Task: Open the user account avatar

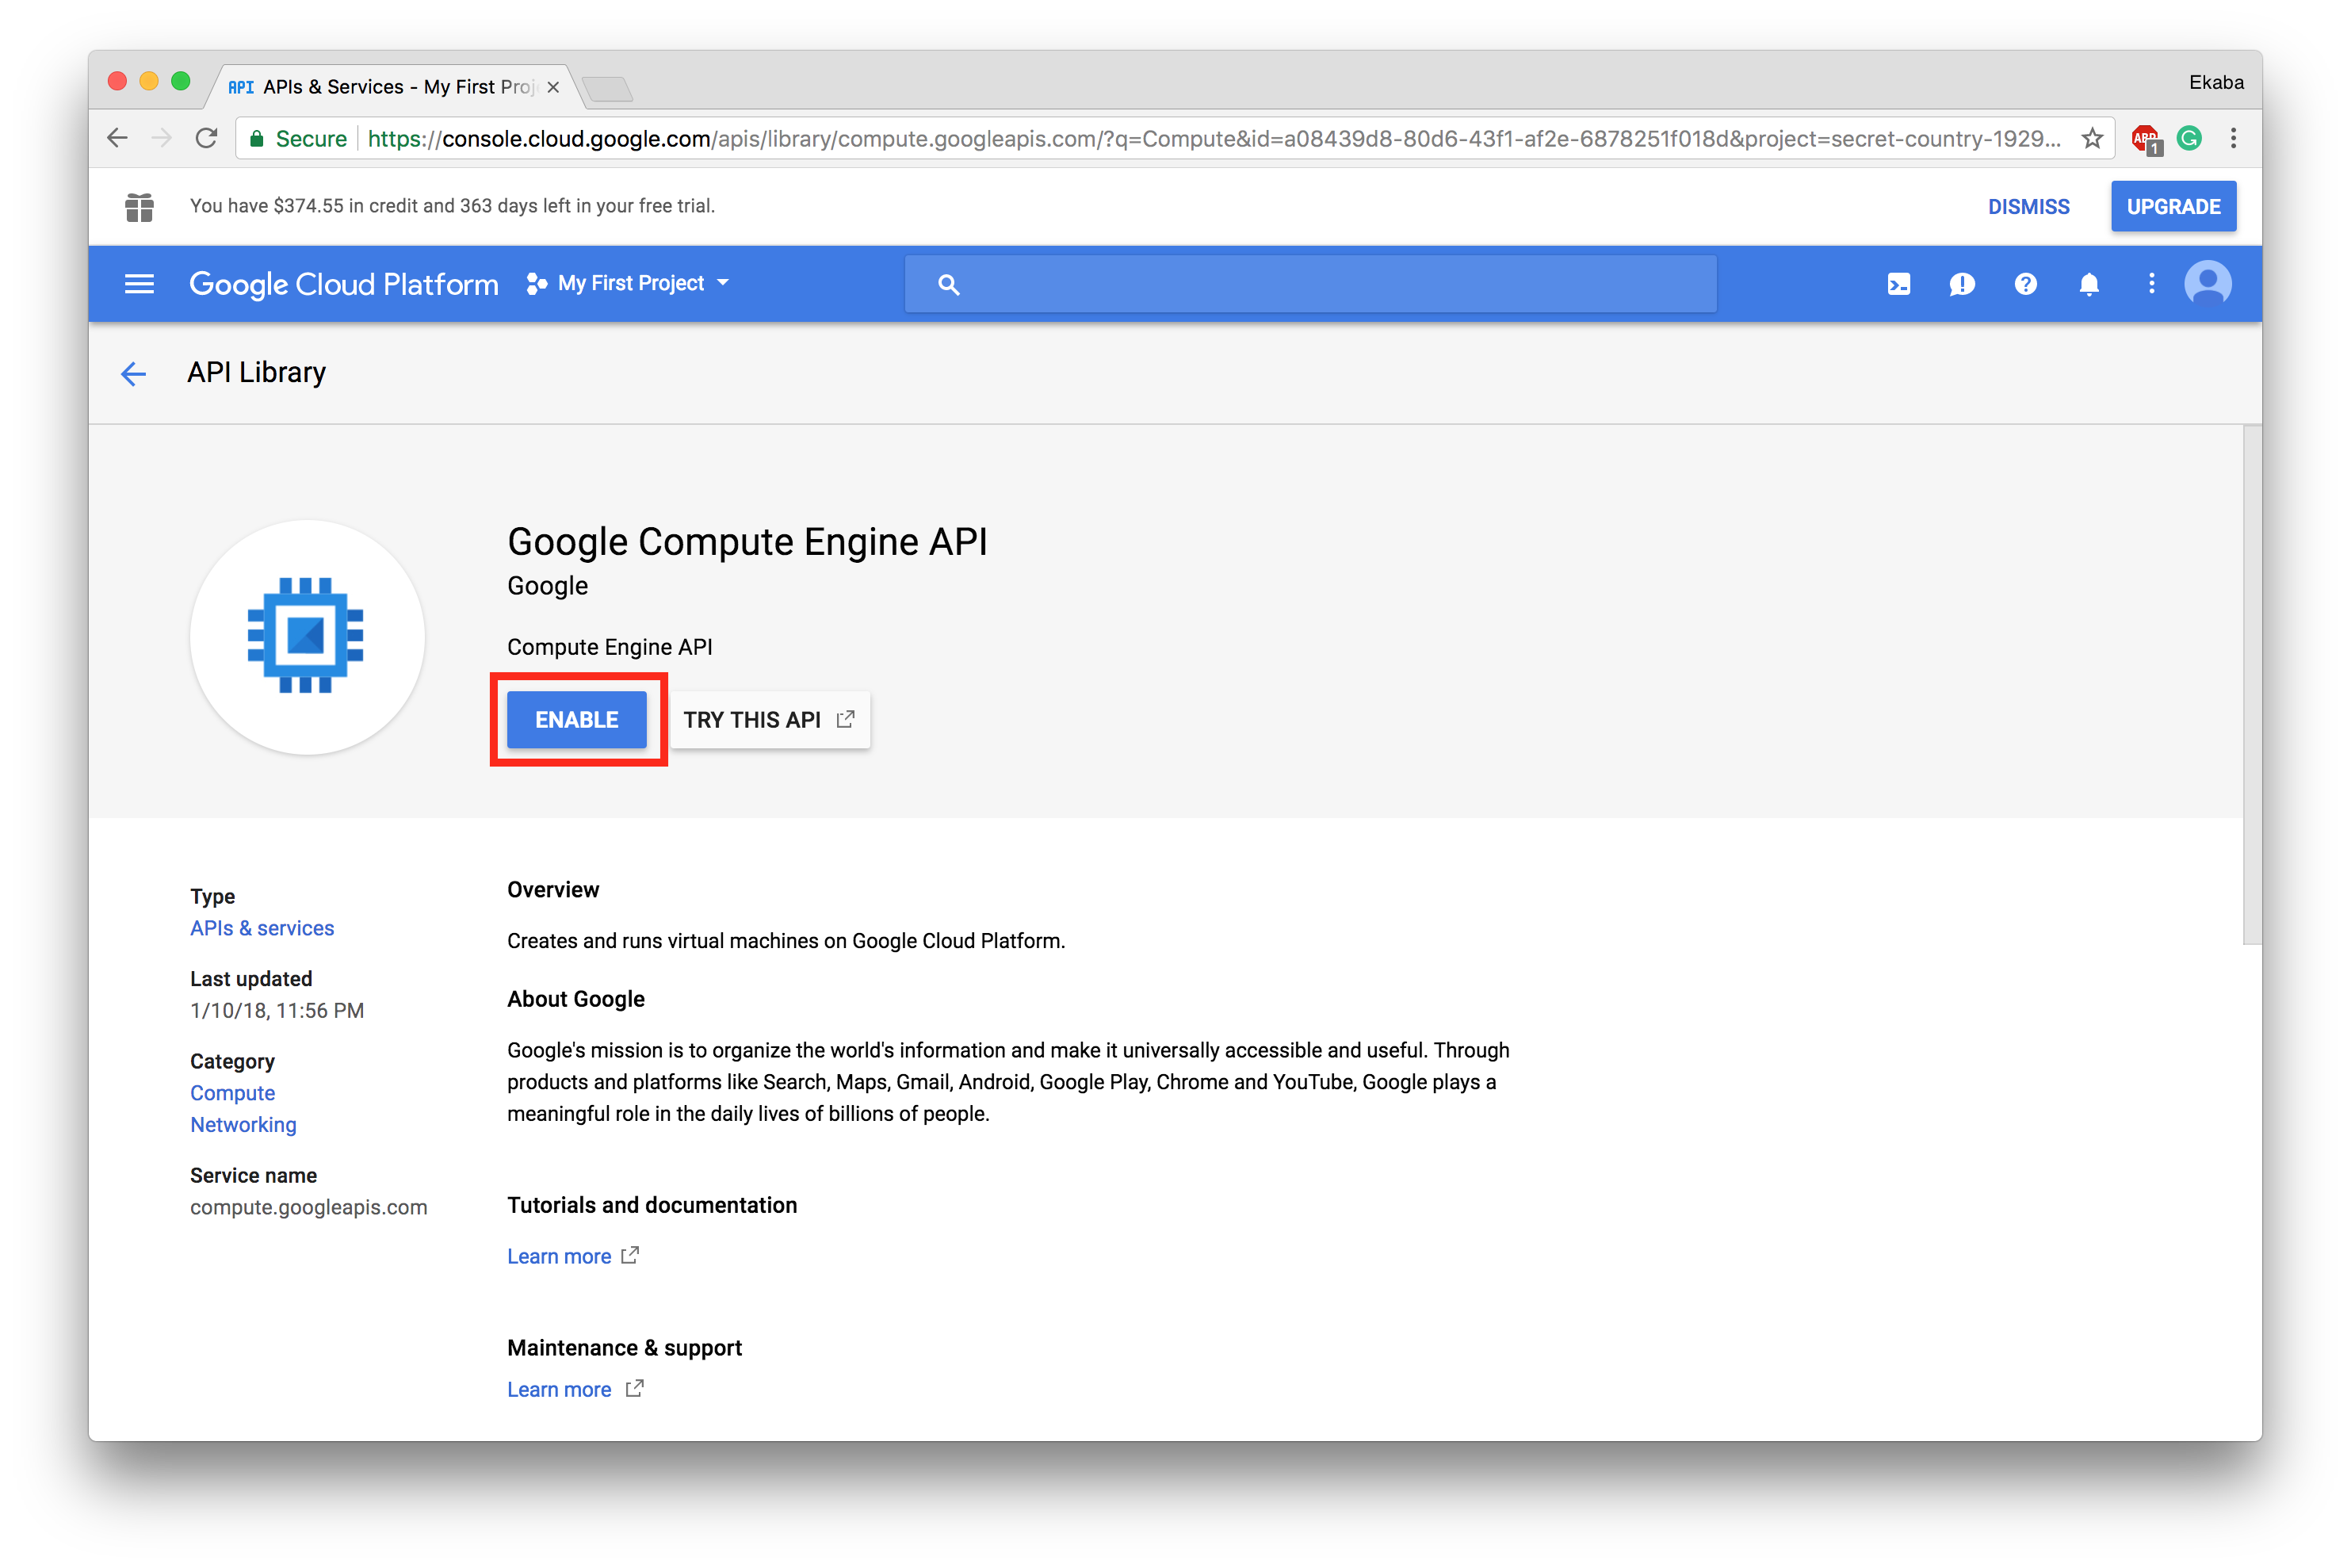Action: pos(2207,284)
